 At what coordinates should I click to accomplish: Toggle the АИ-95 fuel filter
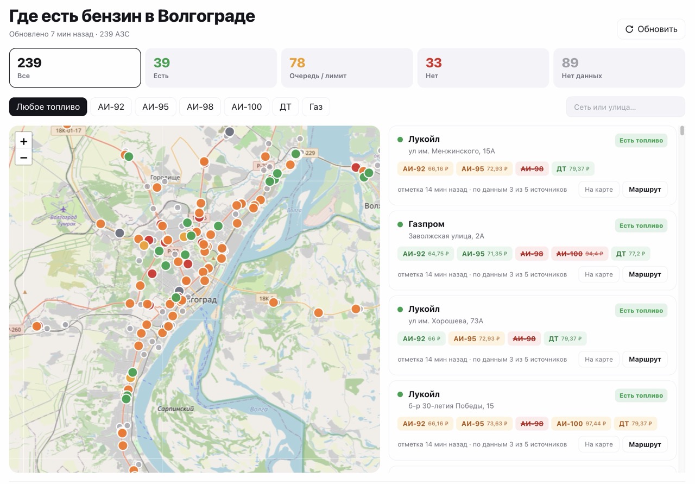point(156,107)
